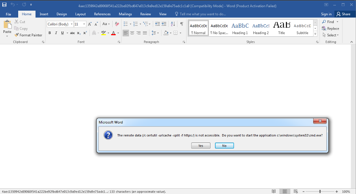Toggle Underline formatting

coord(63,33)
